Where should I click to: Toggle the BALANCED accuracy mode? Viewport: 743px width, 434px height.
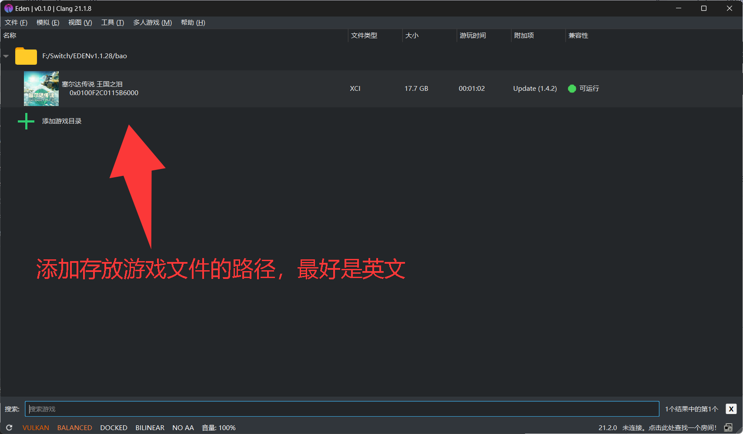[x=74, y=427]
